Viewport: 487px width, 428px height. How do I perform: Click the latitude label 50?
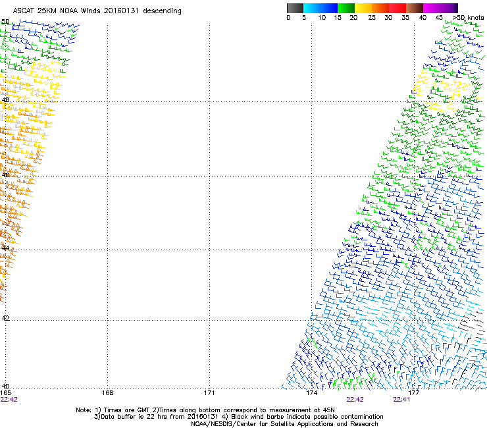click(x=5, y=22)
